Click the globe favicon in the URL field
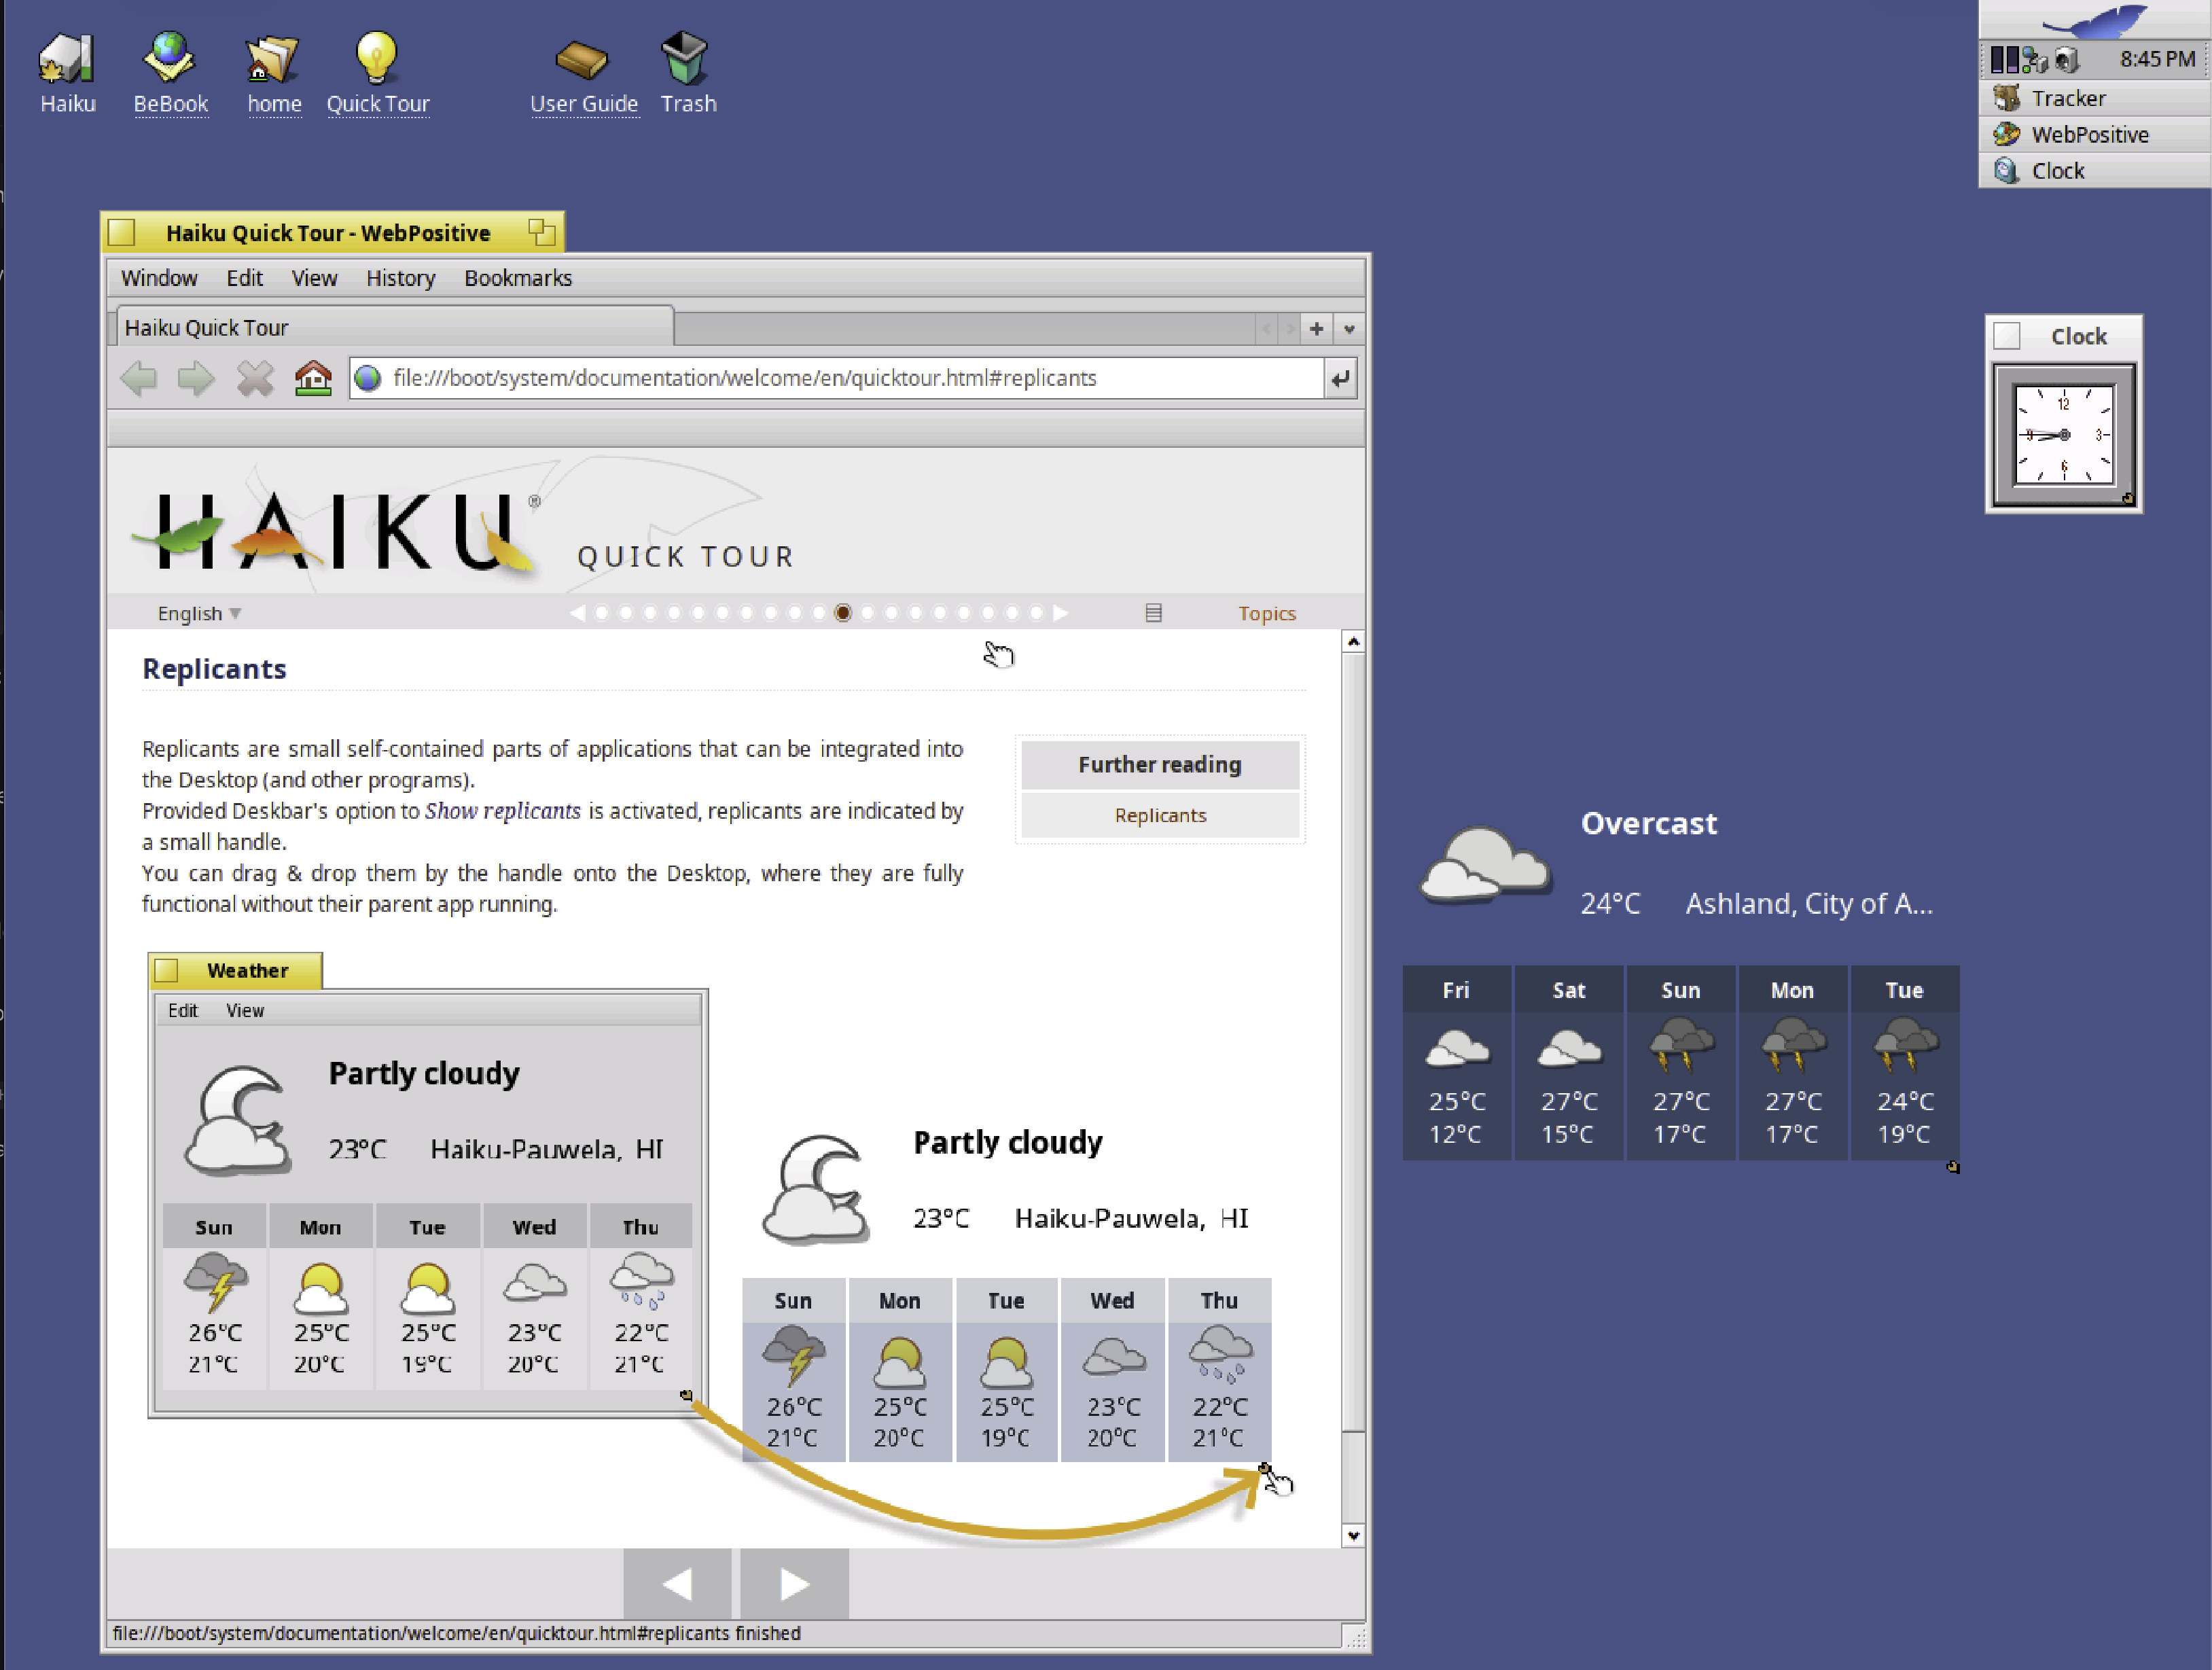 pos(368,378)
